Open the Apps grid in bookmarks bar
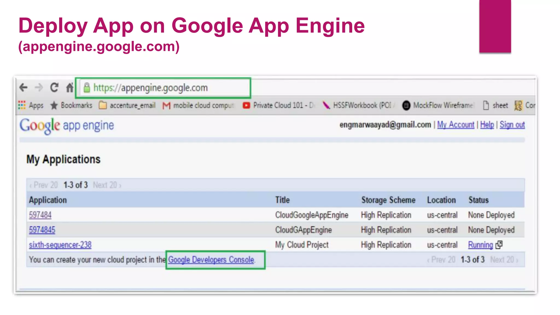Viewport: 560px width, 315px height. coord(31,105)
